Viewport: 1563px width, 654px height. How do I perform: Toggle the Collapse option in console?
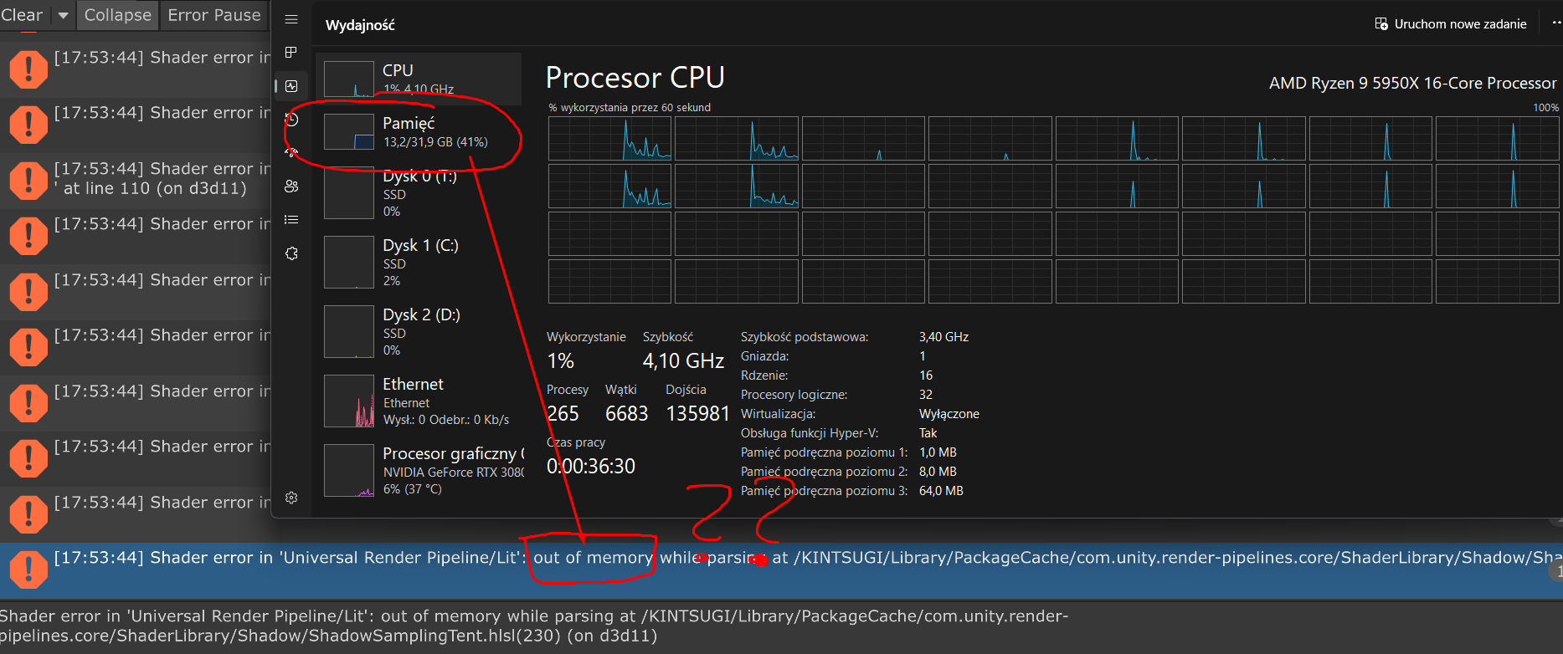pyautogui.click(x=117, y=15)
